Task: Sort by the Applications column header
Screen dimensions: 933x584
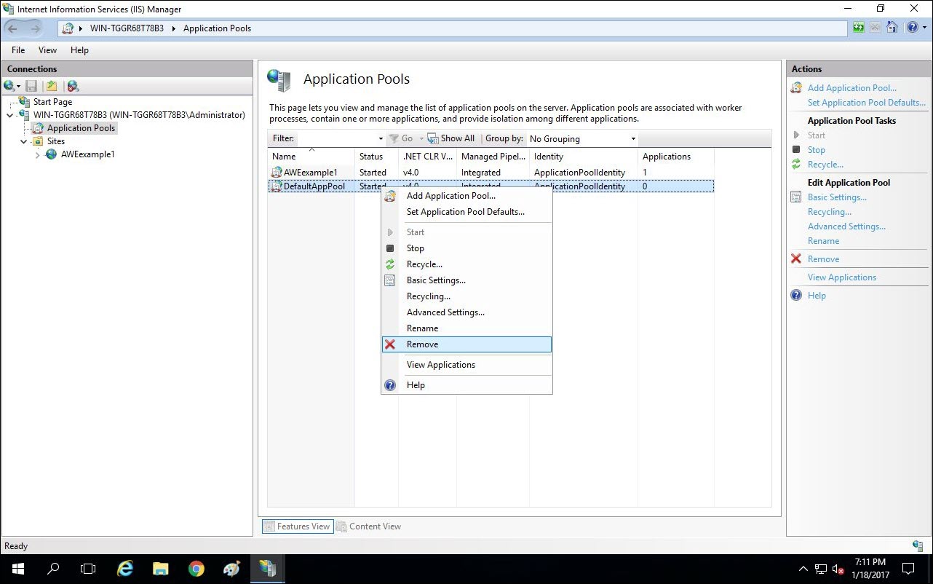Action: 675,157
